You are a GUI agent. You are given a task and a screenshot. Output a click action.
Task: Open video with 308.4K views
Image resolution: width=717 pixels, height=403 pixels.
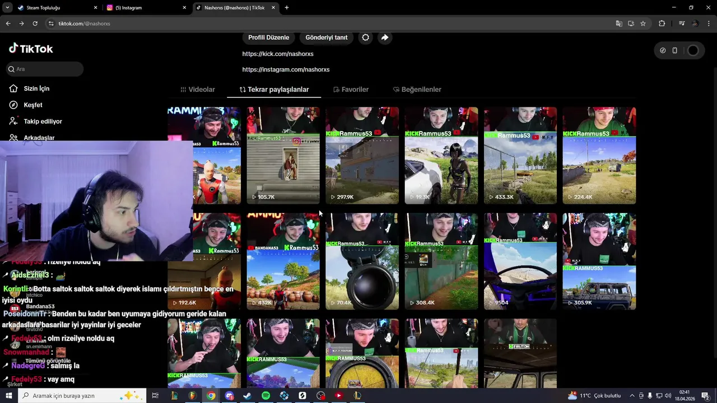click(x=441, y=261)
